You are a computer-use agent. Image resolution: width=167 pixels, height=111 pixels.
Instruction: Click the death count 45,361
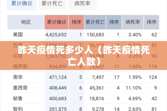(x=97, y=88)
